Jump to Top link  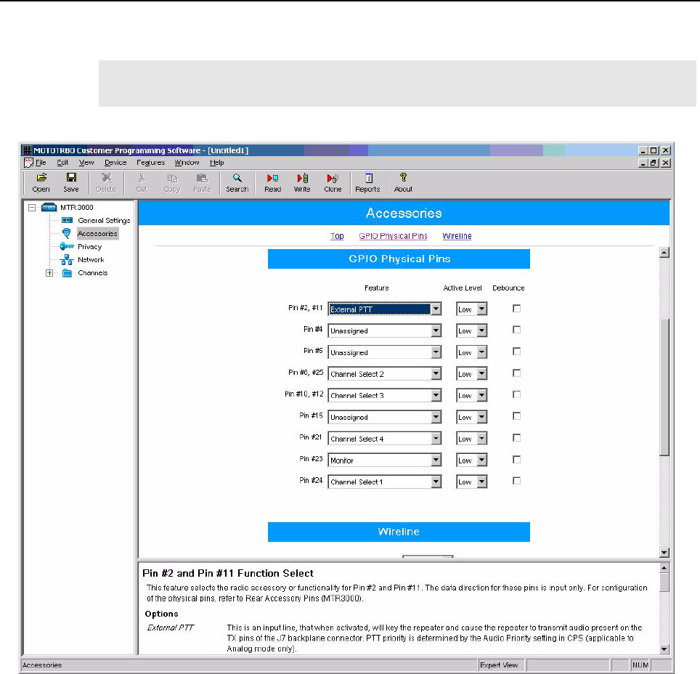[x=337, y=236]
